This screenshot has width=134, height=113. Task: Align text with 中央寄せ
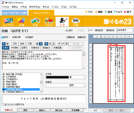coord(15,48)
